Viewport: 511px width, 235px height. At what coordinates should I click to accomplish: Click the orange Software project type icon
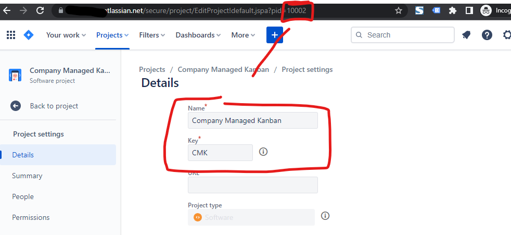click(198, 217)
